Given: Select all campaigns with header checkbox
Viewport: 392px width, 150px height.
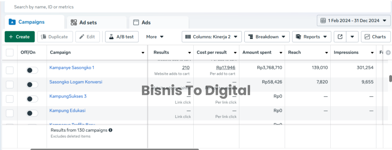Looking at the screenshot, I should point(9,53).
